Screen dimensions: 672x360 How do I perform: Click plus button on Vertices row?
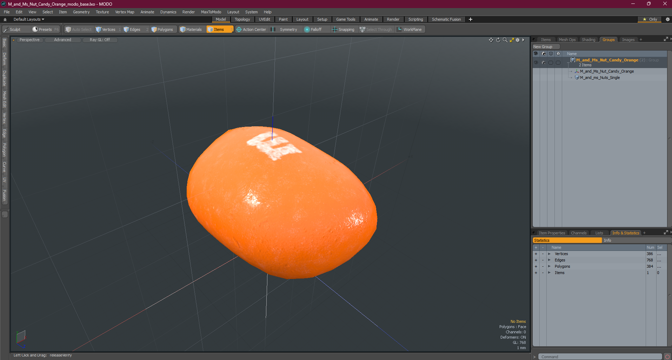point(536,254)
